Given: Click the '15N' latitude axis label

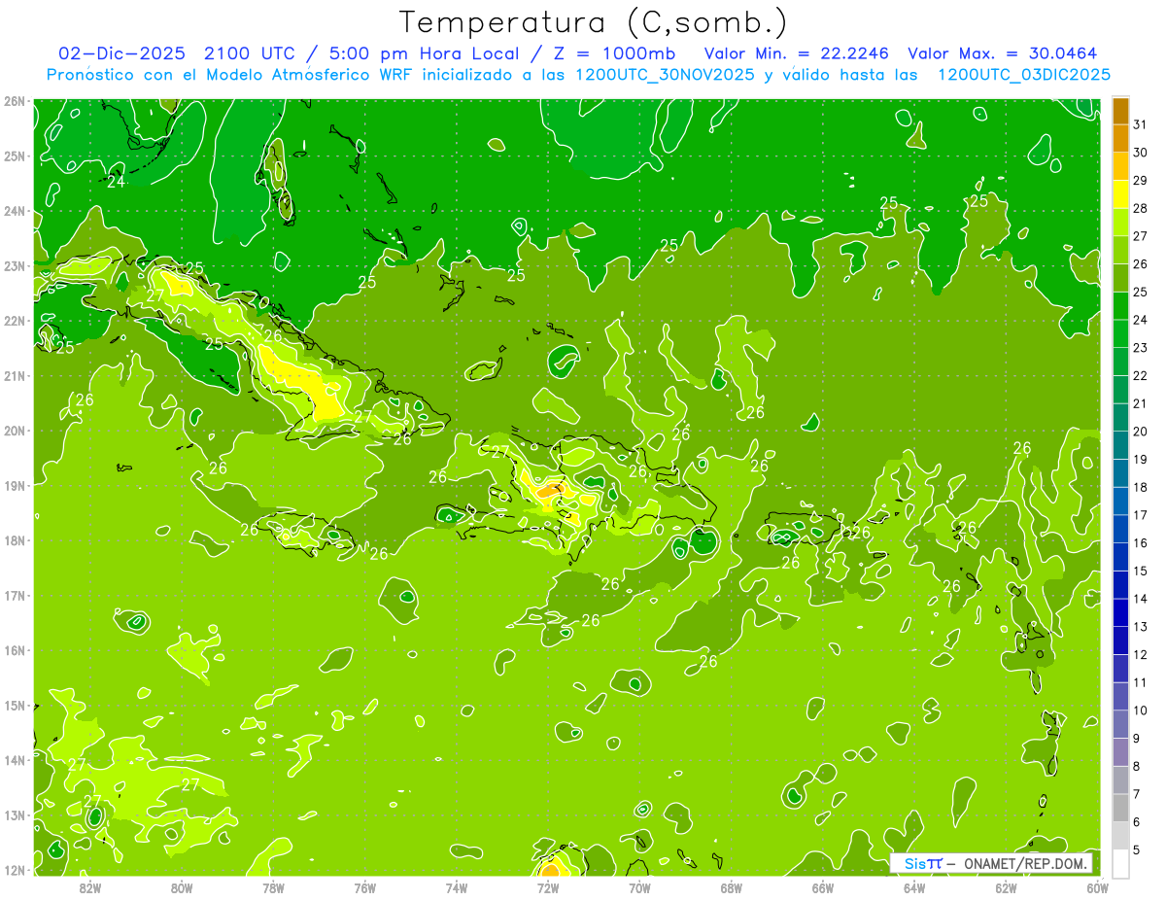Looking at the screenshot, I should 15,706.
